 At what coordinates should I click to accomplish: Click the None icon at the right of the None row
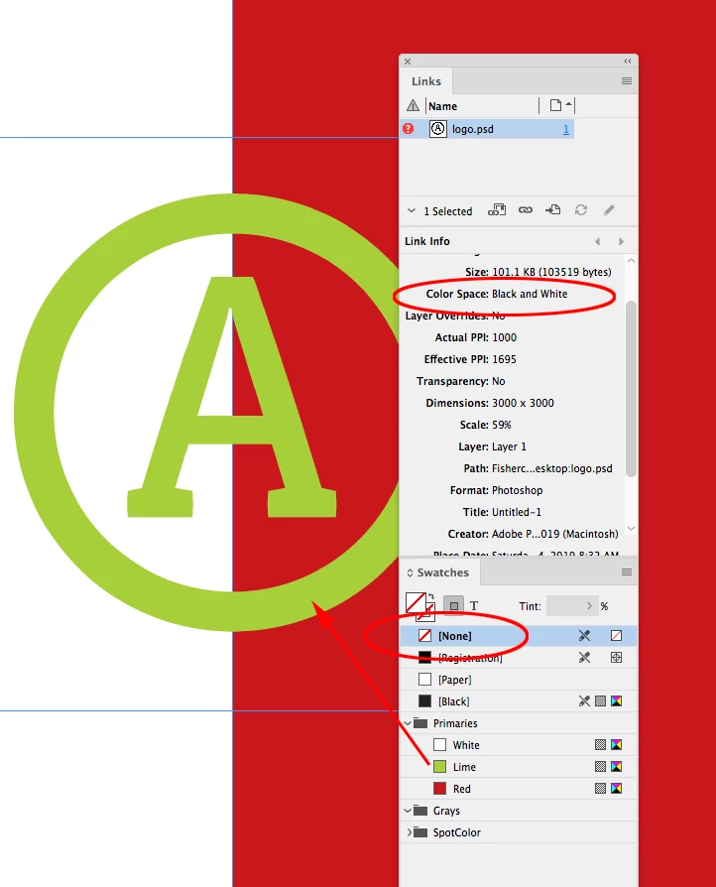617,636
